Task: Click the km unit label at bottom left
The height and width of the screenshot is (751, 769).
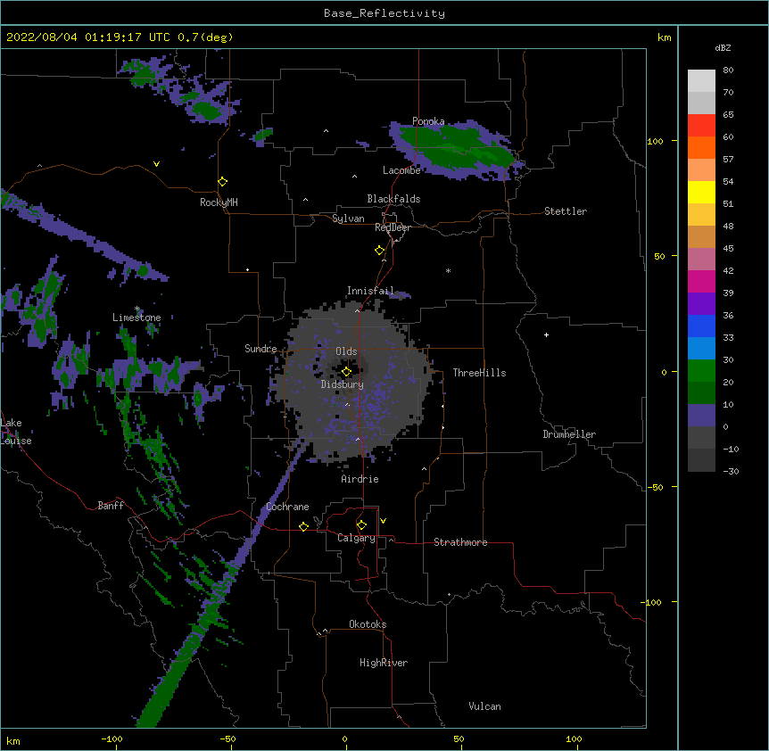Action: (x=13, y=740)
